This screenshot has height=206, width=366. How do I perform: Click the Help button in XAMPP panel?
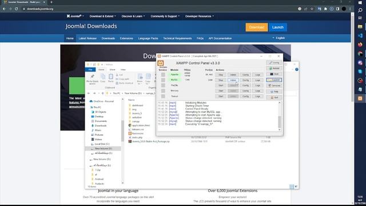[274, 92]
